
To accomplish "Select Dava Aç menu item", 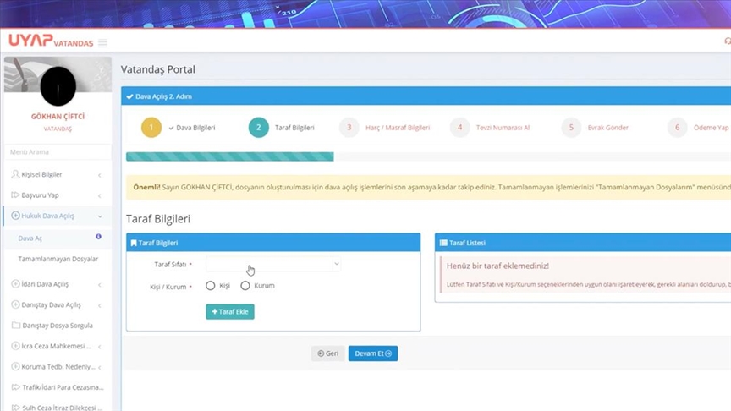I will (x=30, y=238).
